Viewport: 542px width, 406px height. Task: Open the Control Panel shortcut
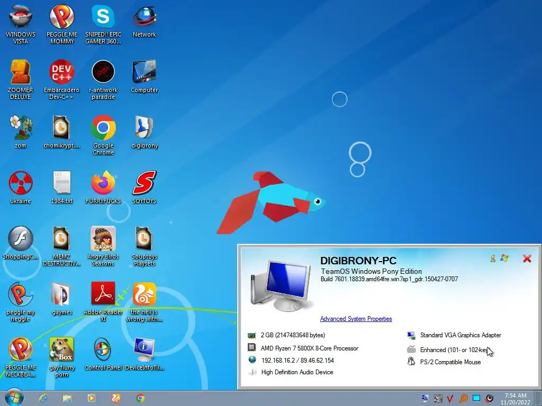[x=103, y=354]
